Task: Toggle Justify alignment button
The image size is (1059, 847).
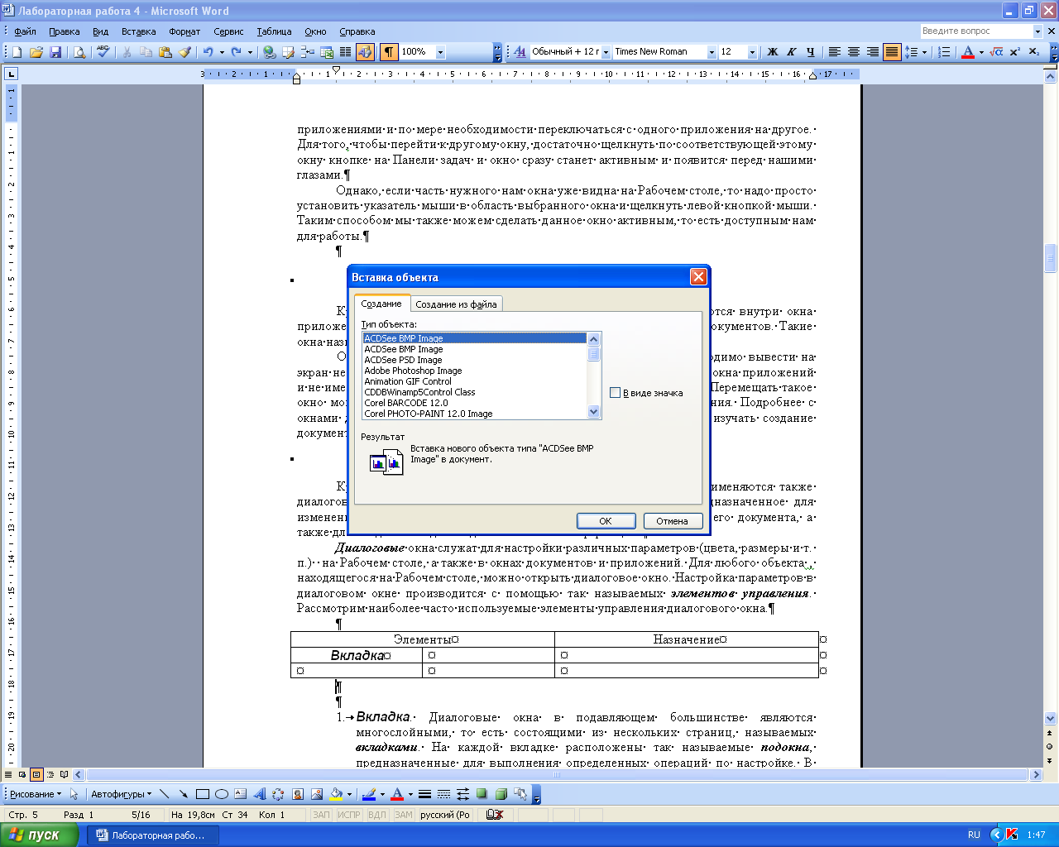Action: pyautogui.click(x=892, y=52)
